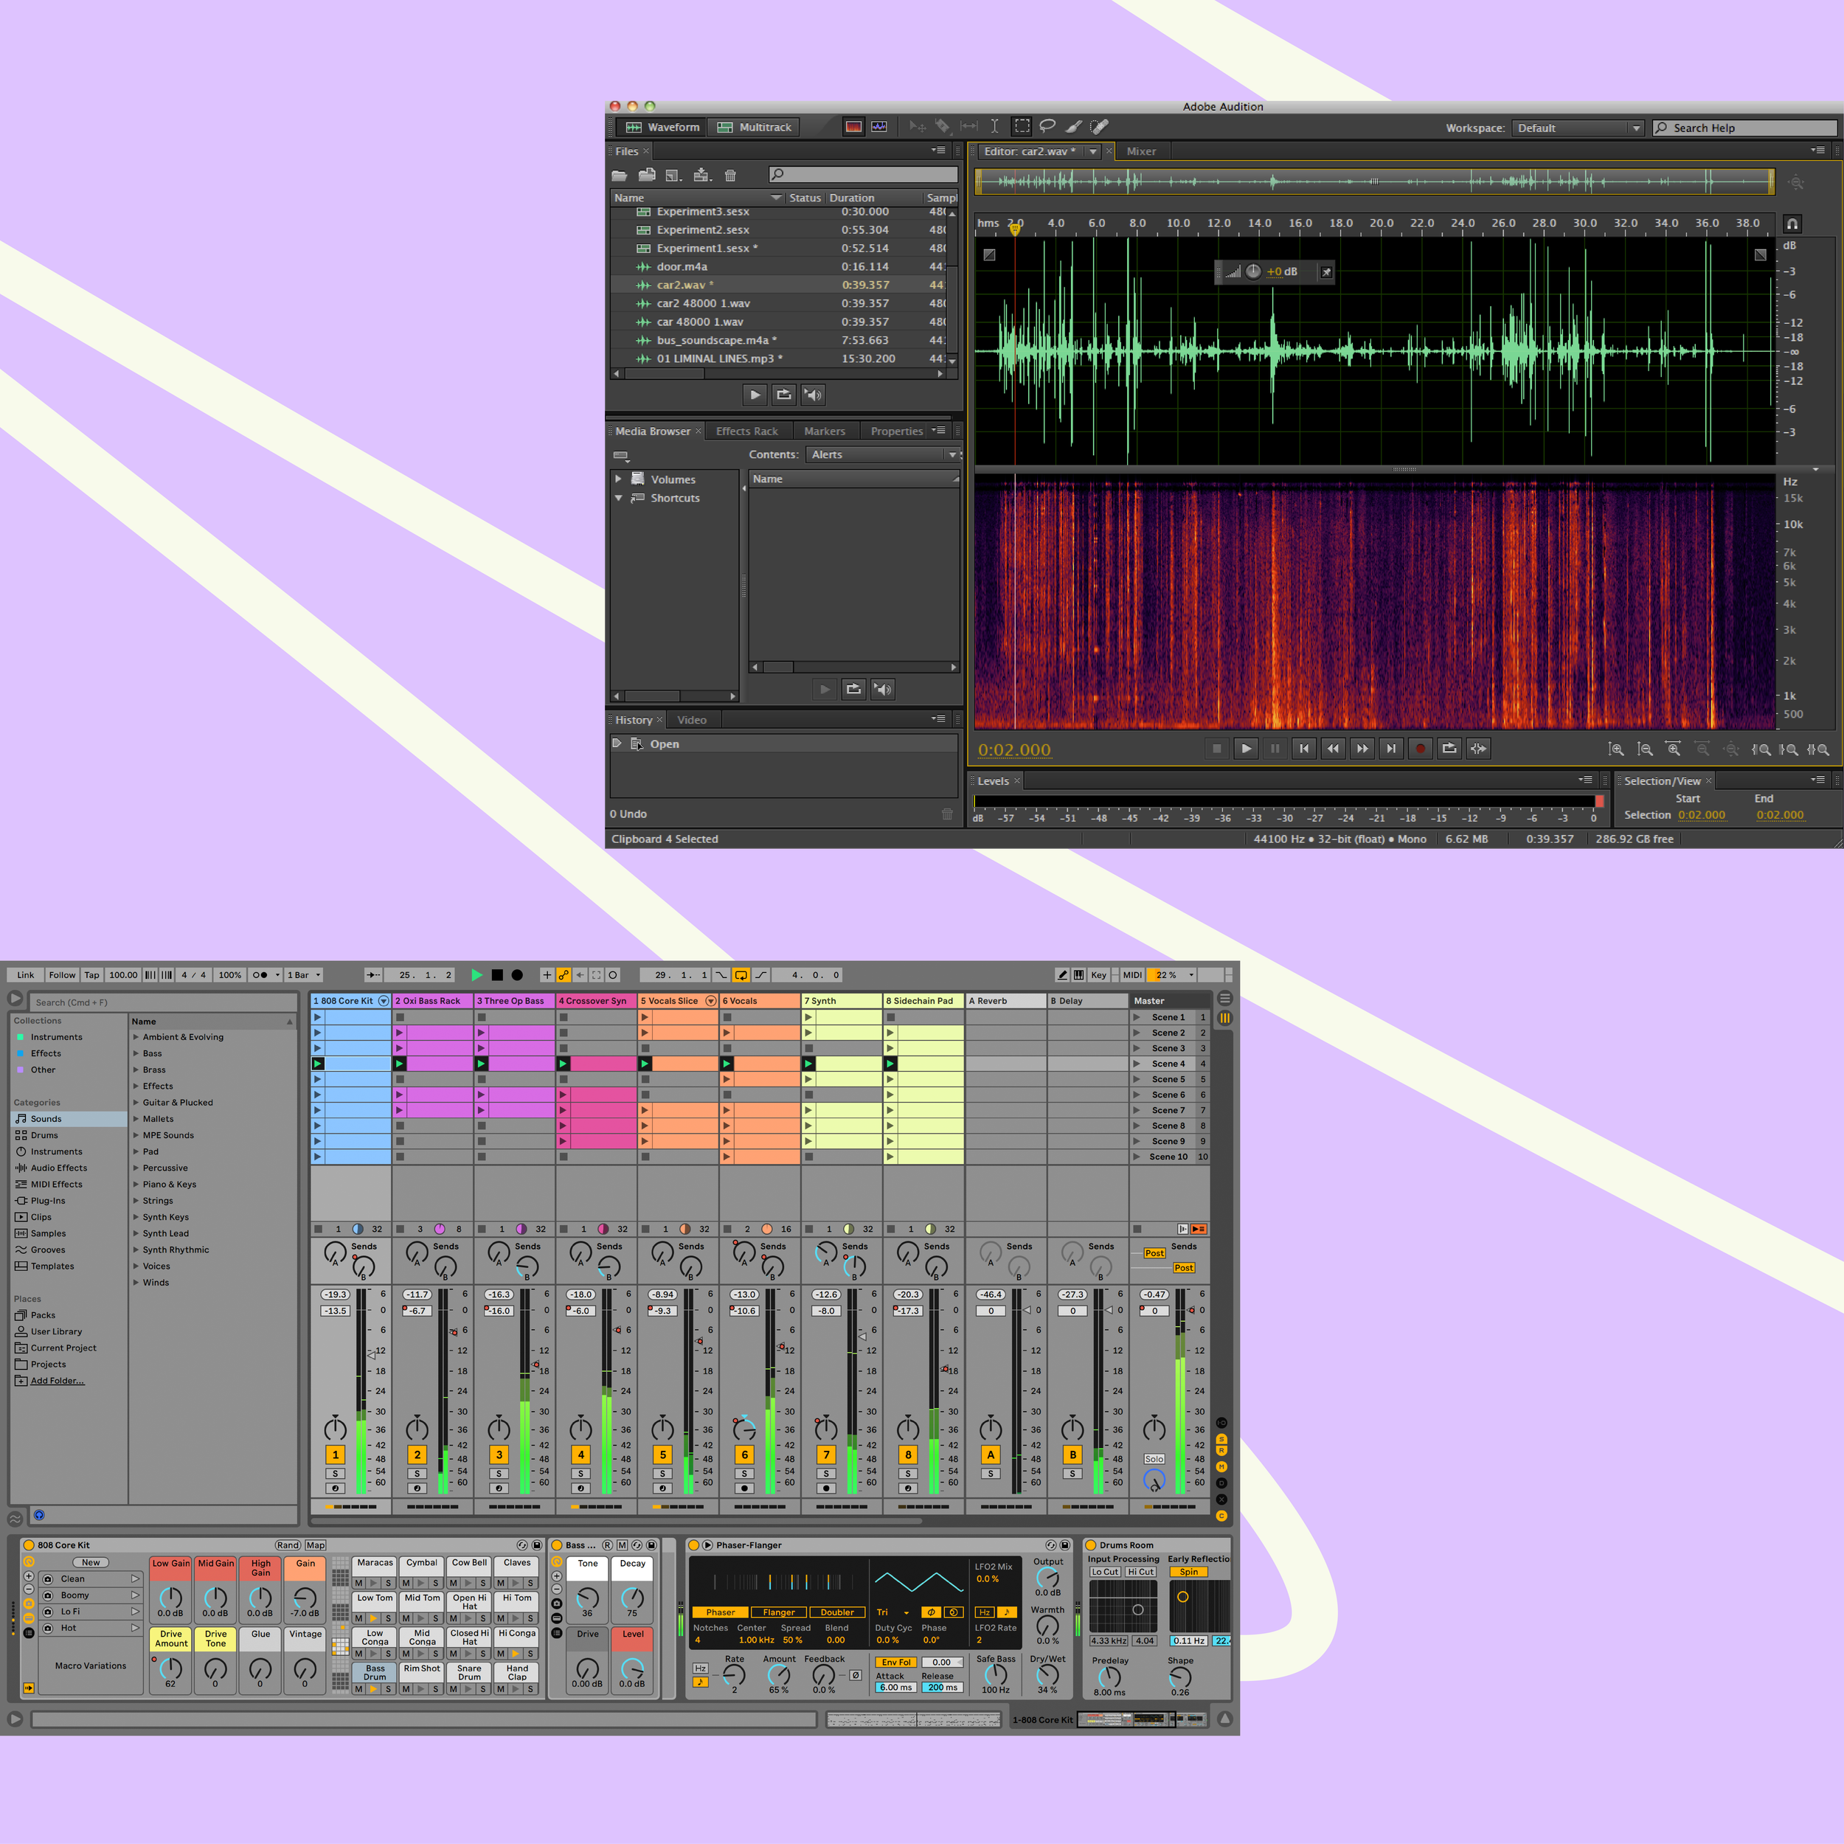The height and width of the screenshot is (1844, 1844).
Task: Solo the 808 Core Kit track
Action: [335, 1474]
